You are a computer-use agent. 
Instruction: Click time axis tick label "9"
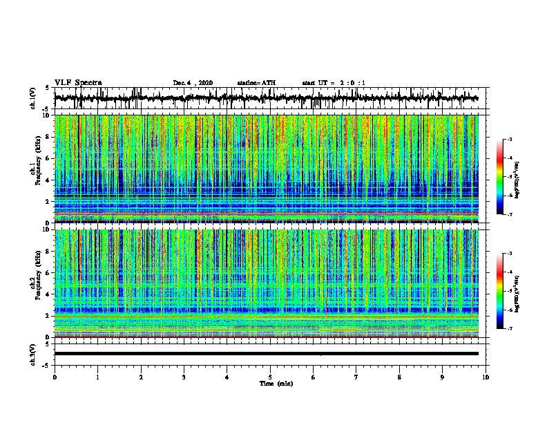click(442, 377)
